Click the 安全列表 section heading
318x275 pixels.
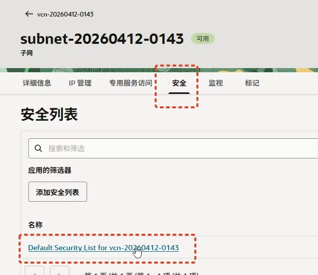[49, 115]
